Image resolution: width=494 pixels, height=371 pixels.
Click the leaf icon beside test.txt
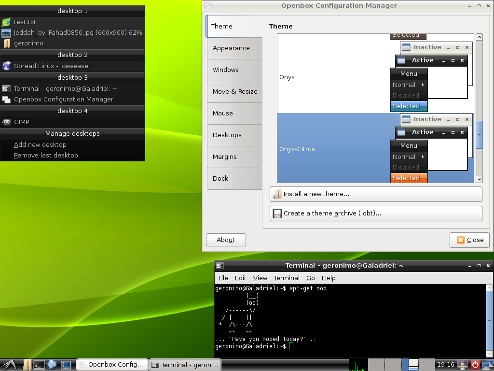6,22
